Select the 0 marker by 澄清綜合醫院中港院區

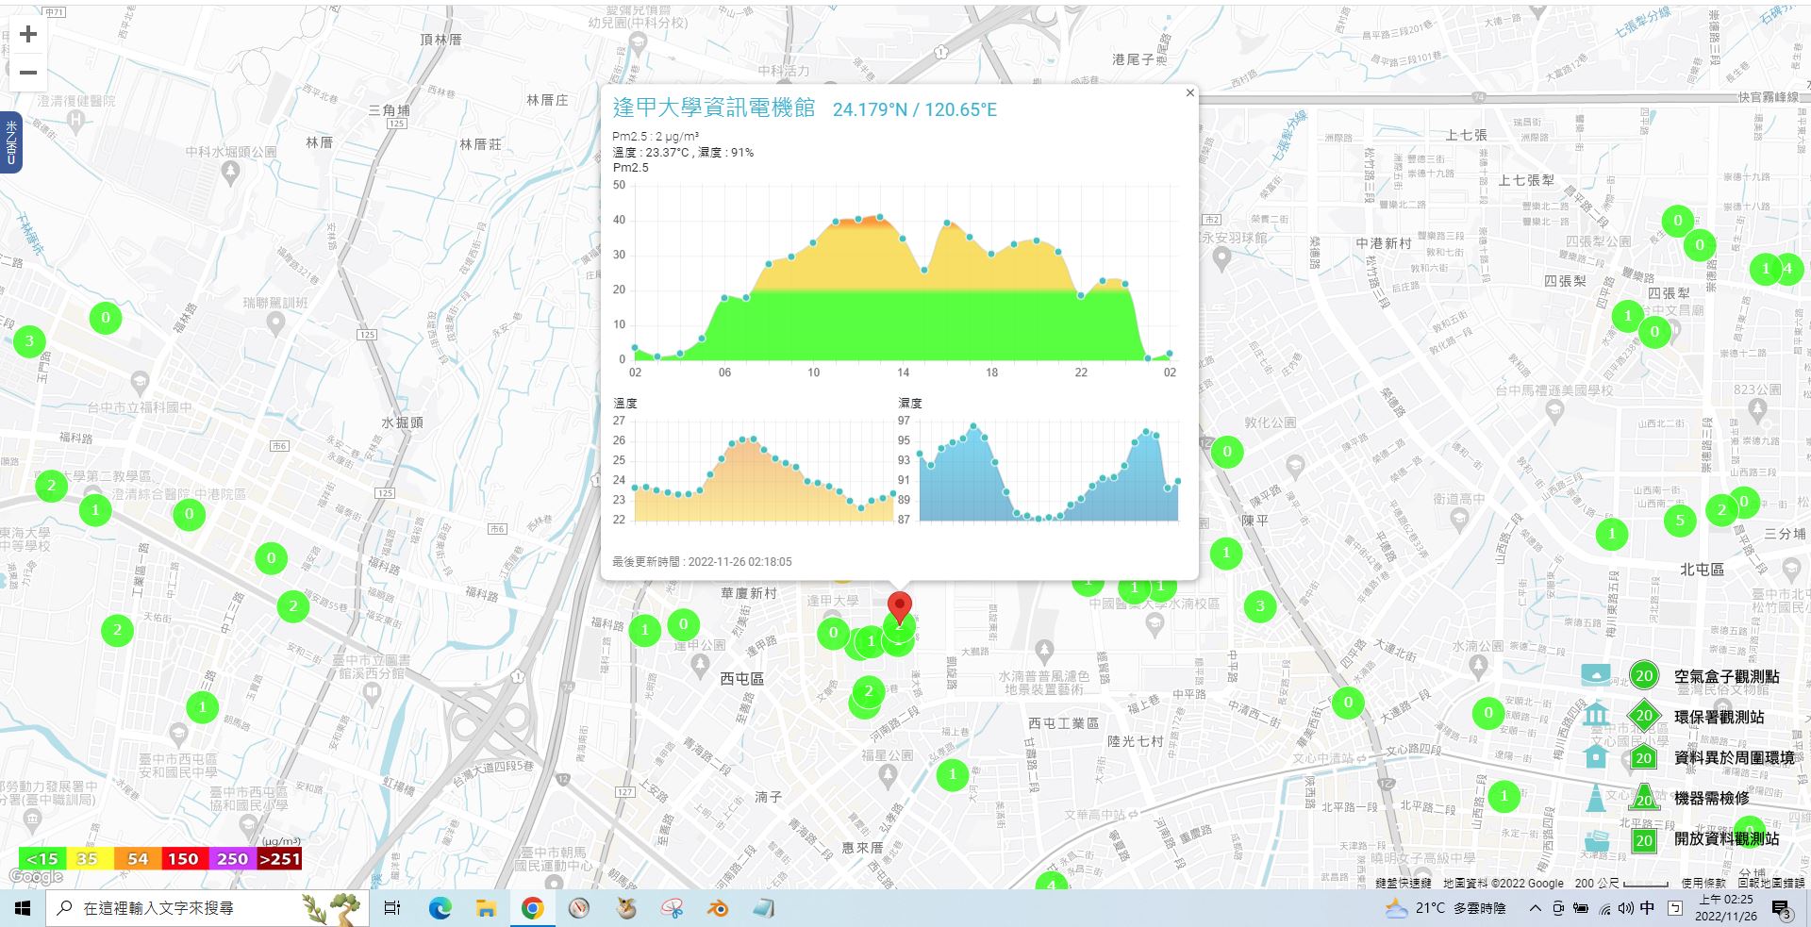pyautogui.click(x=190, y=514)
